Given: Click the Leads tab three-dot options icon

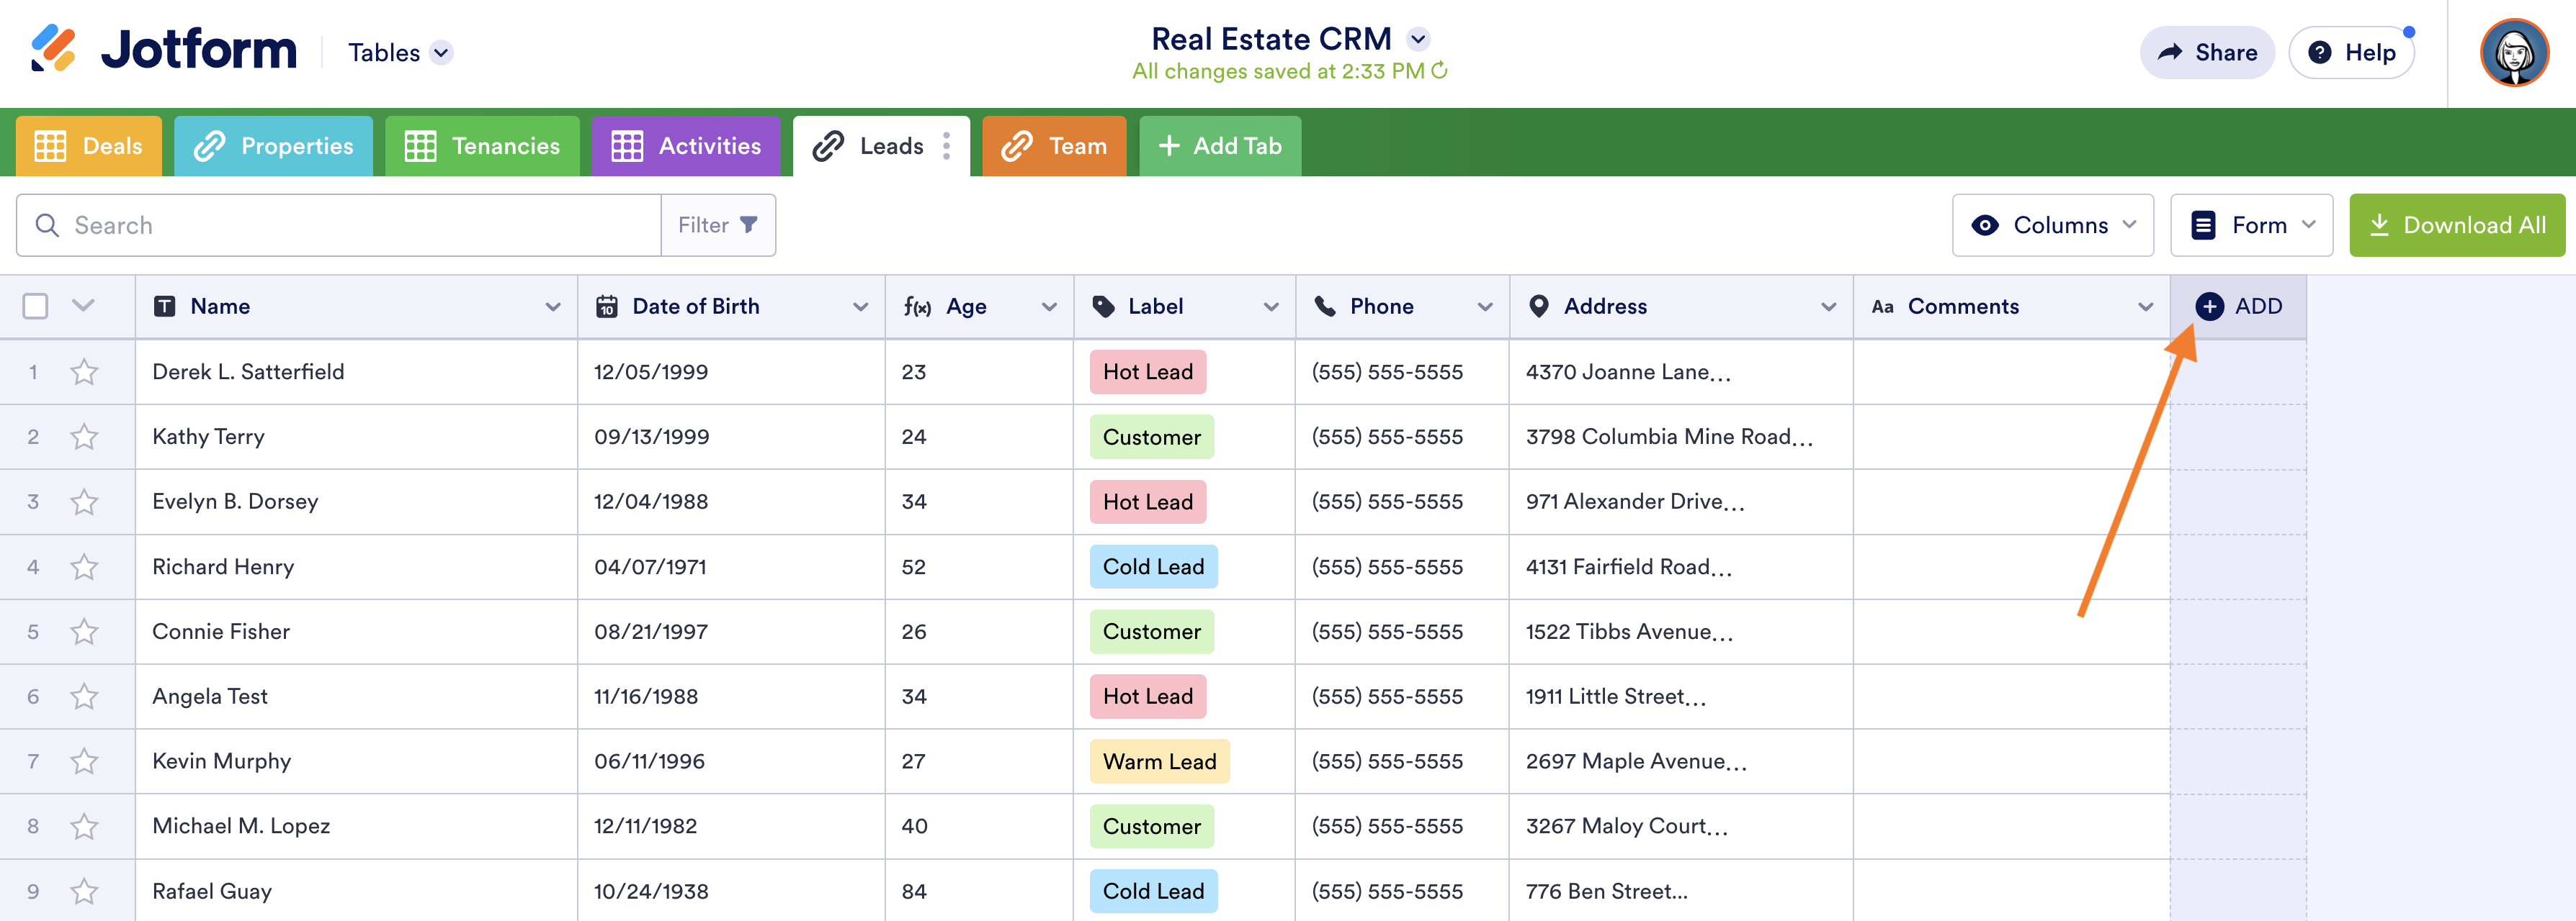Looking at the screenshot, I should (x=946, y=147).
